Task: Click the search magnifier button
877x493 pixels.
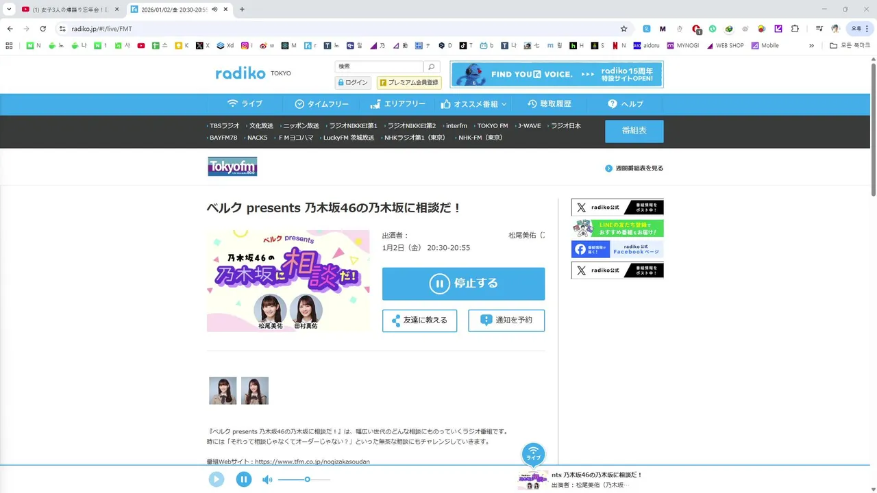Action: pyautogui.click(x=432, y=66)
